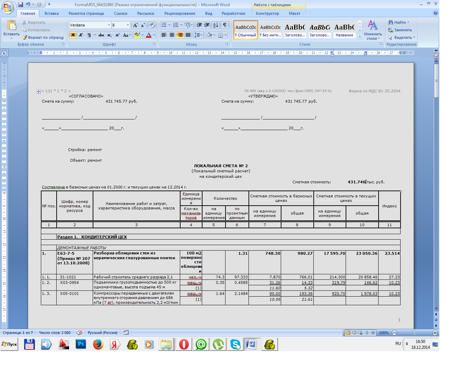Justify the paragraph text
Viewport: 474px width, 379px height.
188,35
